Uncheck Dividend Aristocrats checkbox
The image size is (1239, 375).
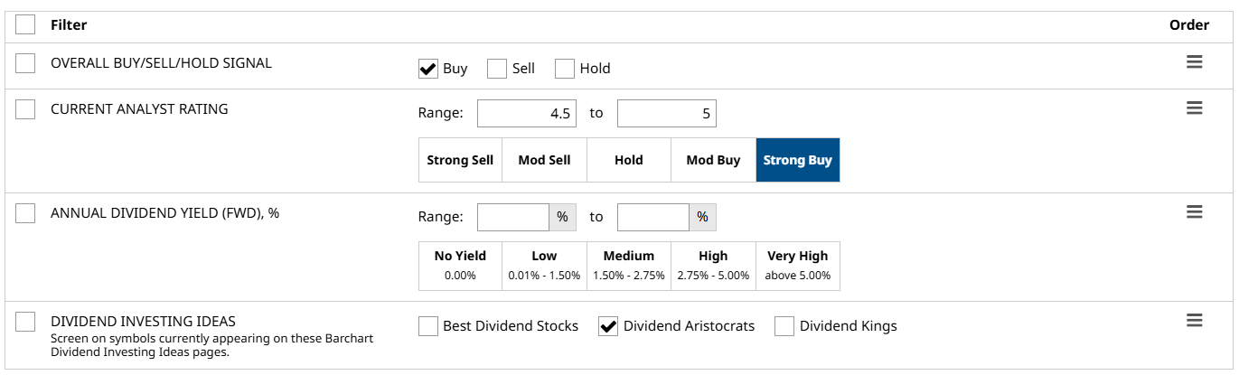(x=609, y=326)
